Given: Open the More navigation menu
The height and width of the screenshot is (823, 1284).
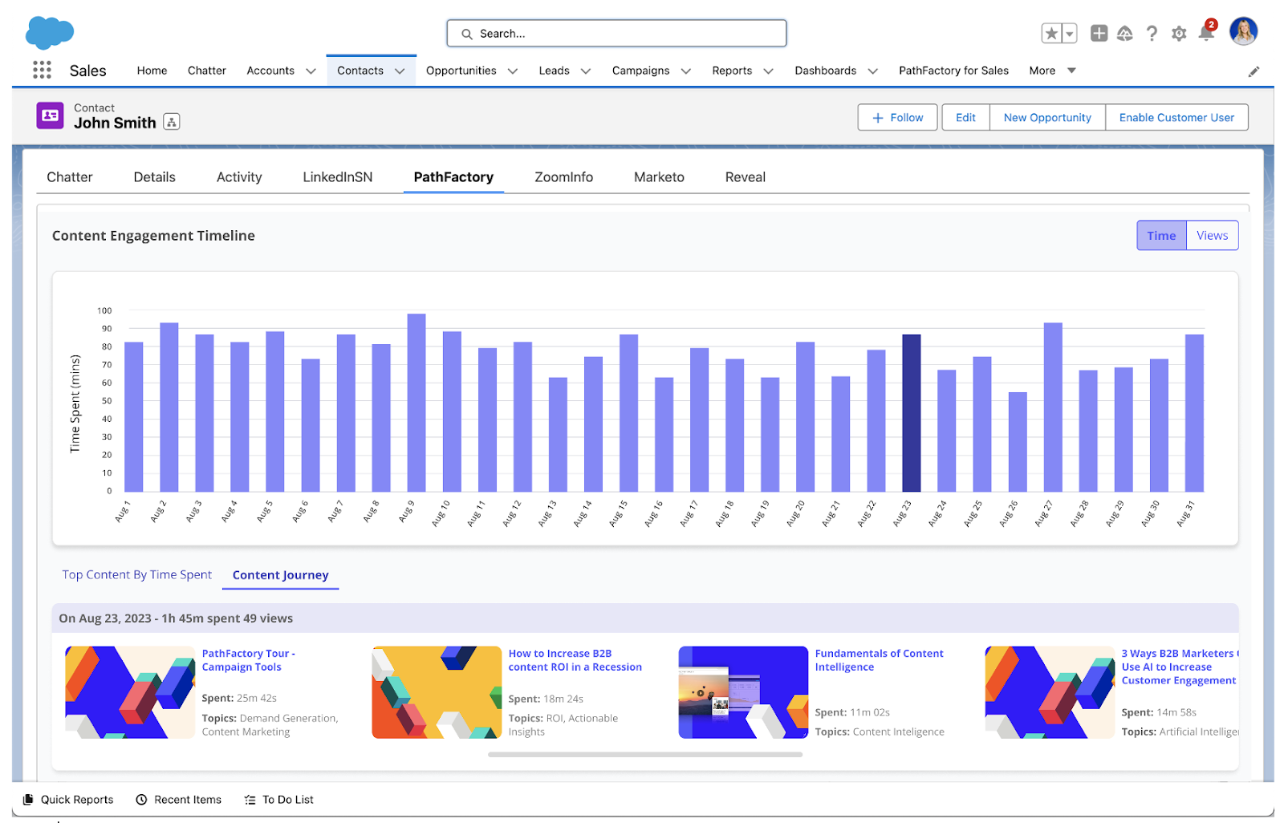Looking at the screenshot, I should [x=1052, y=71].
